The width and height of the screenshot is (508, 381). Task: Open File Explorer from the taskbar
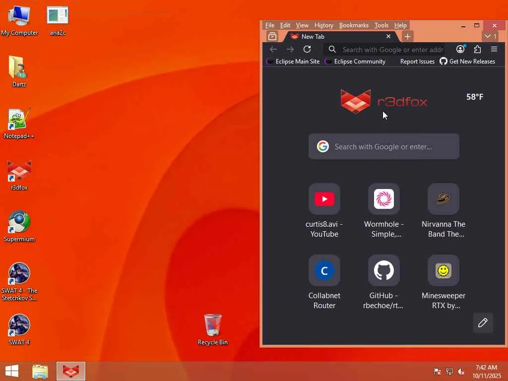pos(40,371)
